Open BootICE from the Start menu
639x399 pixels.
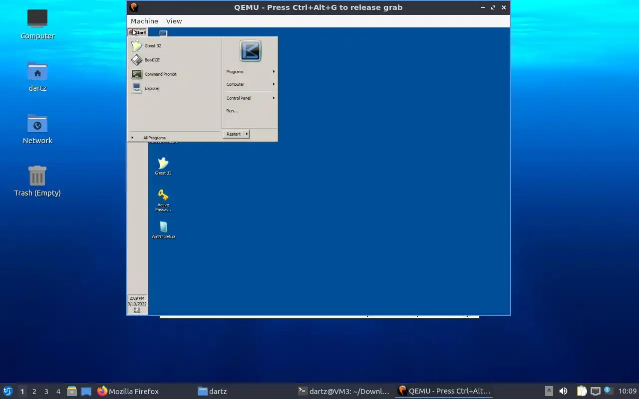[174, 60]
